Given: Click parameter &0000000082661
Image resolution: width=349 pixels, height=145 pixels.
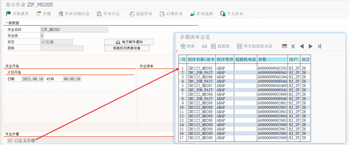Looking at the screenshot, I should [272, 103].
